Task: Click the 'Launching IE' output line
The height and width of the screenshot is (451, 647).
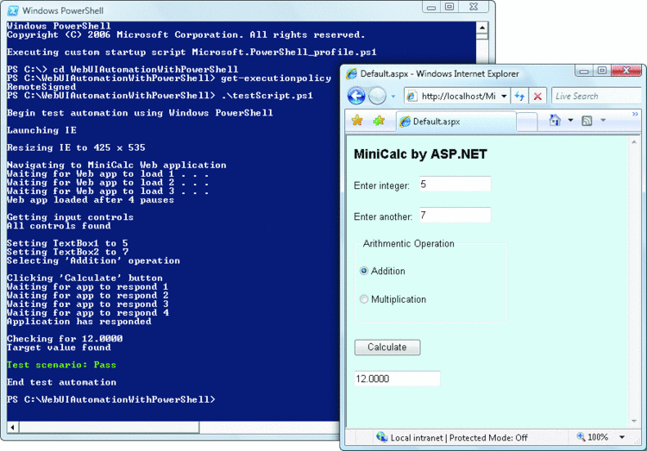Action: tap(41, 130)
